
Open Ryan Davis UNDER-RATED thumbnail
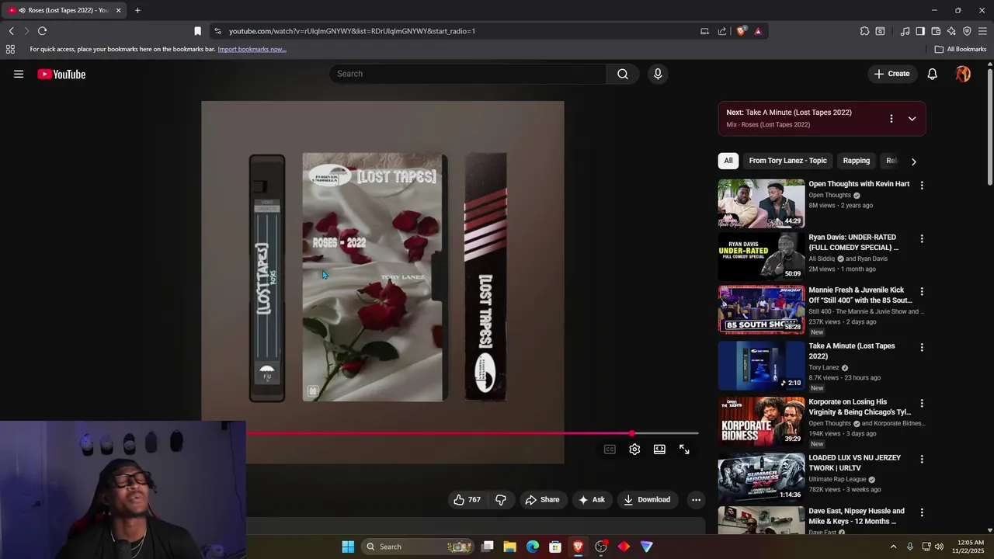761,256
